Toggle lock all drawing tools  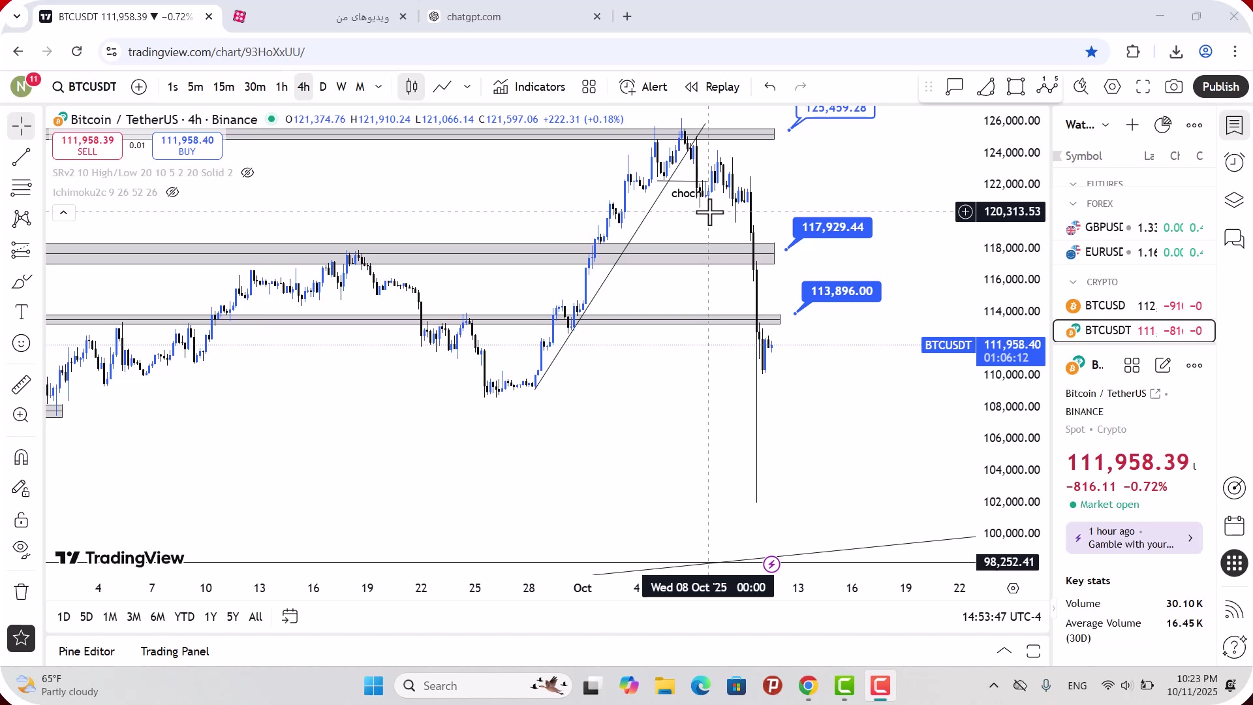tap(21, 520)
